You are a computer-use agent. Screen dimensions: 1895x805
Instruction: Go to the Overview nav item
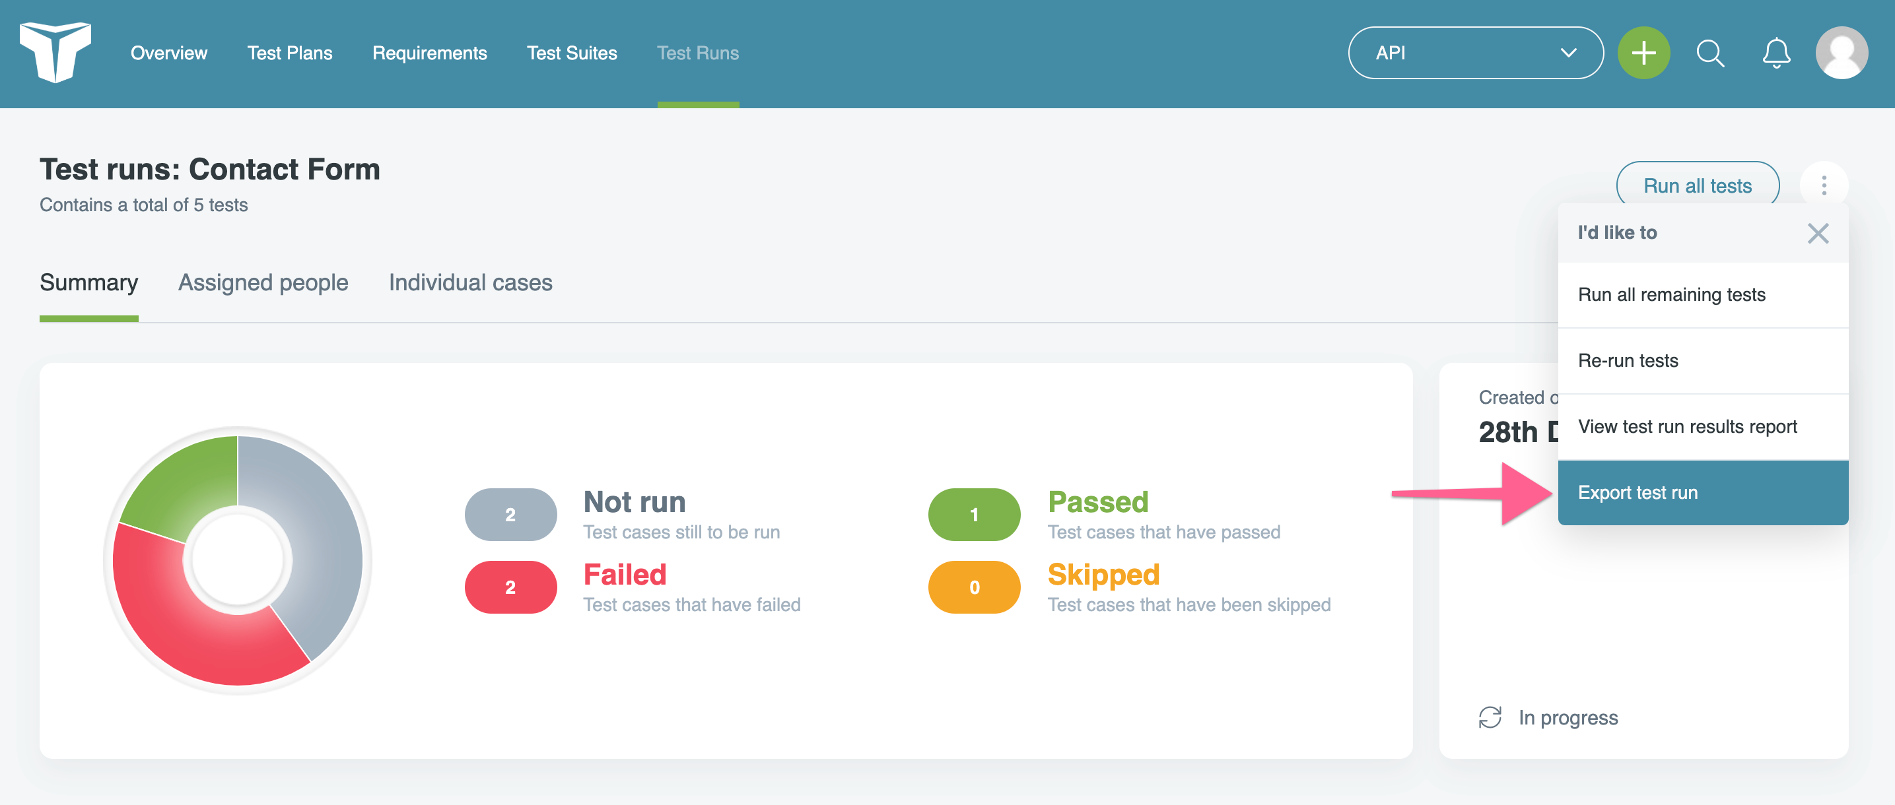169,53
